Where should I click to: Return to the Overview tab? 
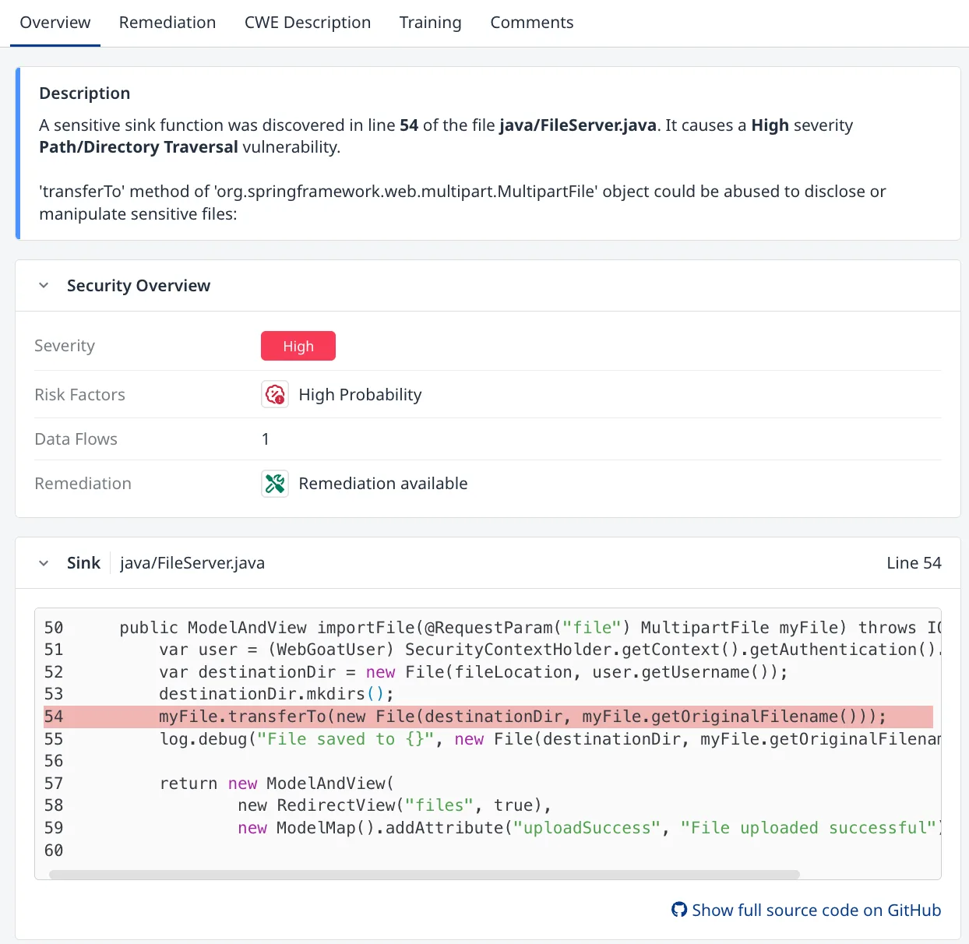55,23
